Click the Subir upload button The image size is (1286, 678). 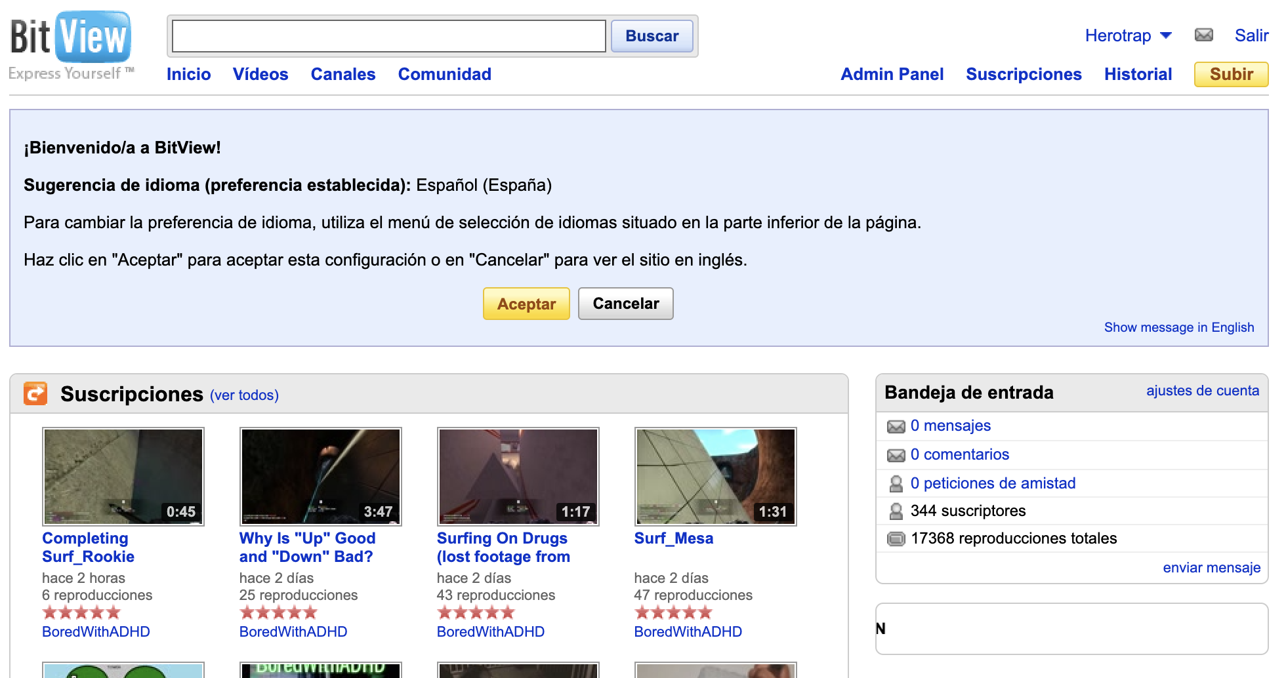[x=1231, y=74]
